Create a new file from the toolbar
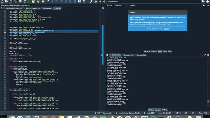The height and width of the screenshot is (118, 210). click(2, 1)
